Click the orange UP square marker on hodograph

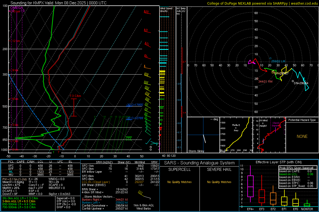273,72
